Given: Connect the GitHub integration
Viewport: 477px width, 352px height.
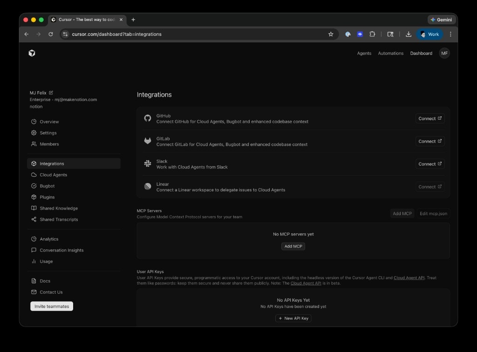Looking at the screenshot, I should 429,118.
